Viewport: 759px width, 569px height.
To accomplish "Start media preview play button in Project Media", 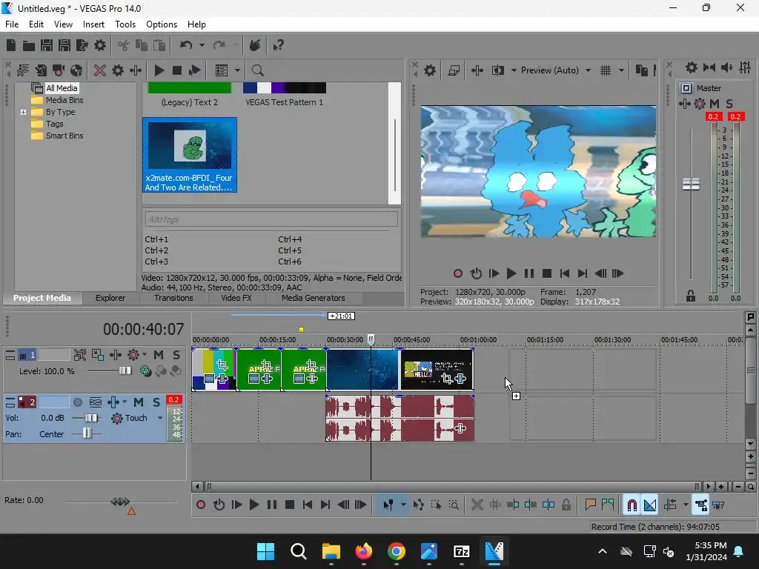I will [159, 70].
